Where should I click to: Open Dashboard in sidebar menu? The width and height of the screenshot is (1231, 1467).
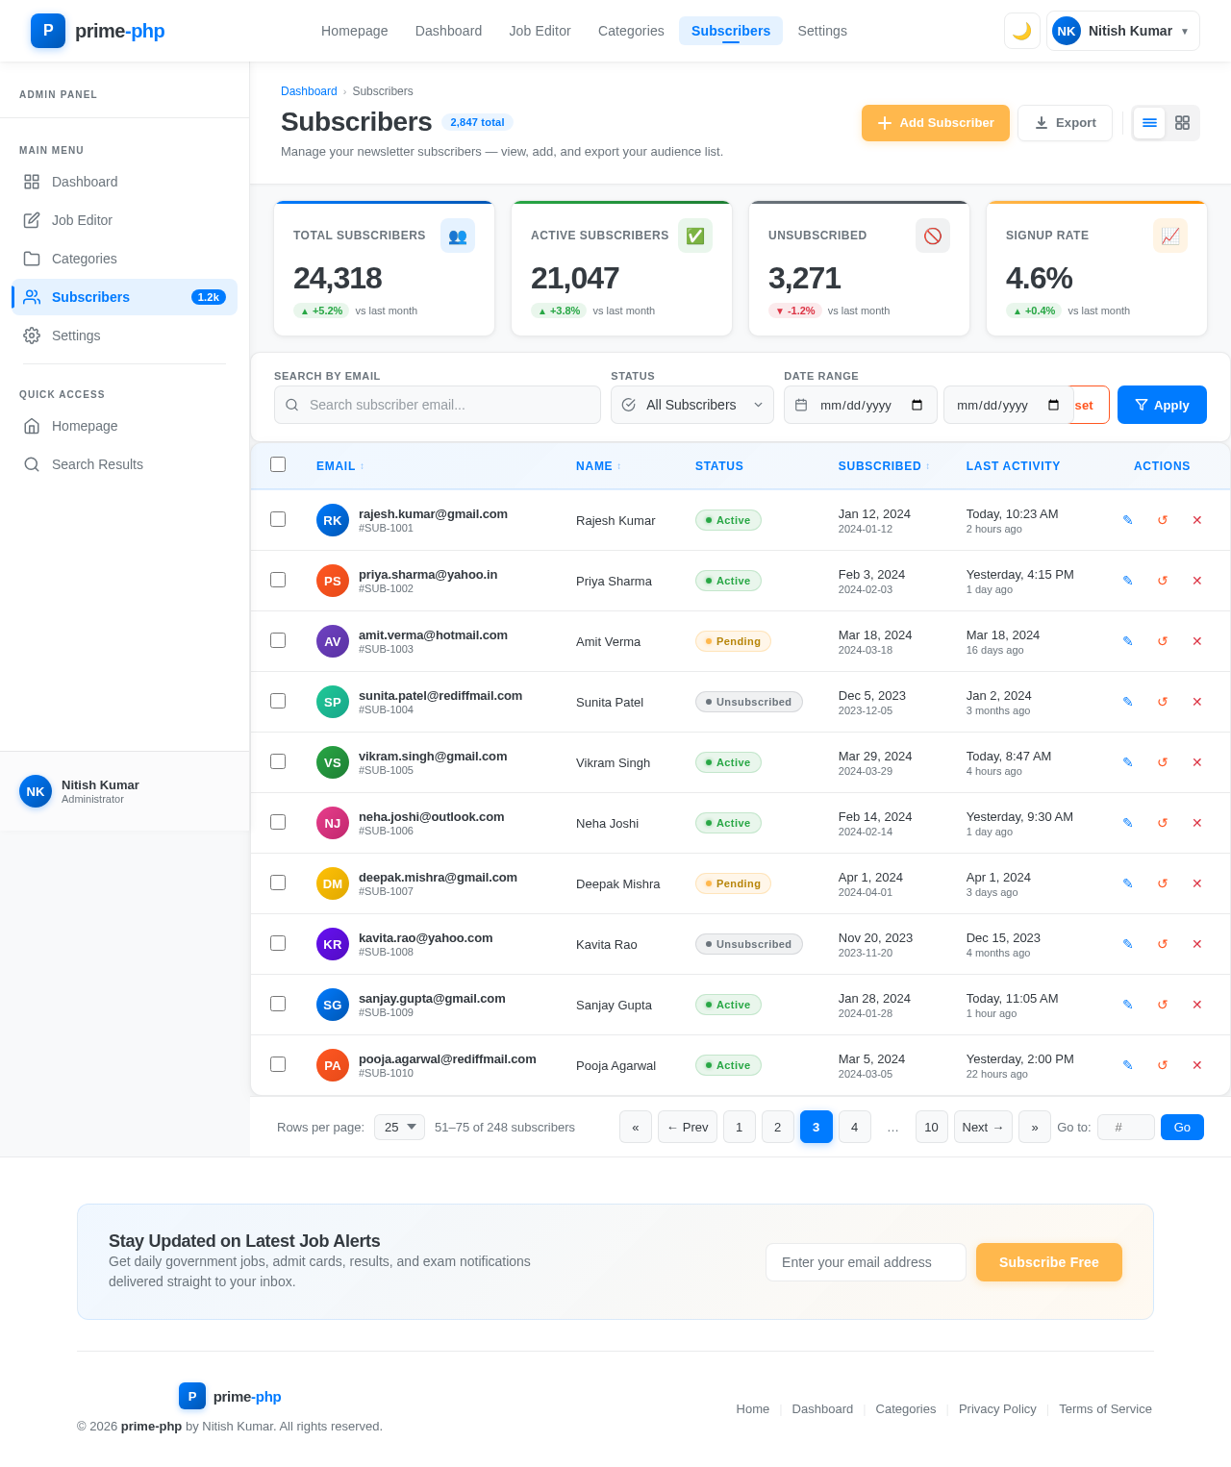click(125, 182)
